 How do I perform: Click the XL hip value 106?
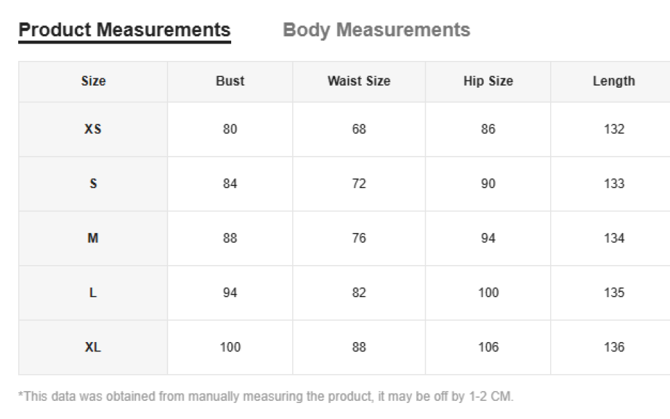tap(488, 347)
